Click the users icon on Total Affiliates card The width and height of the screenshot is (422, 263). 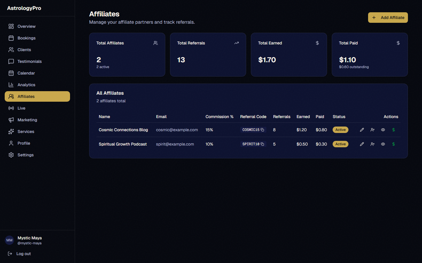click(x=156, y=43)
